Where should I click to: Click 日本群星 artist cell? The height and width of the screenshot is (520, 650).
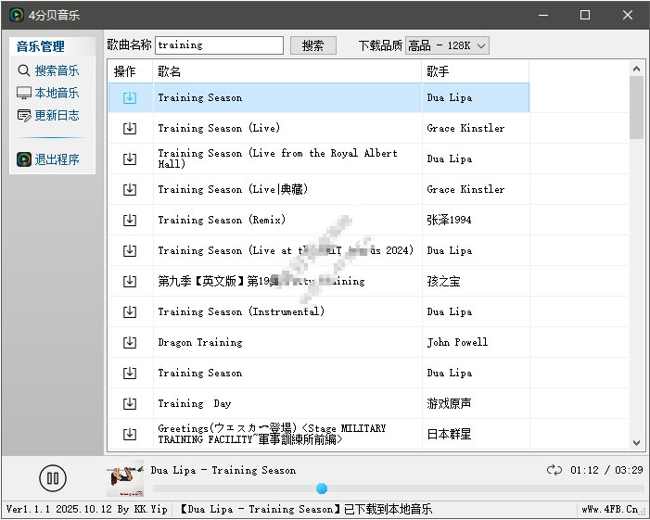pos(450,434)
